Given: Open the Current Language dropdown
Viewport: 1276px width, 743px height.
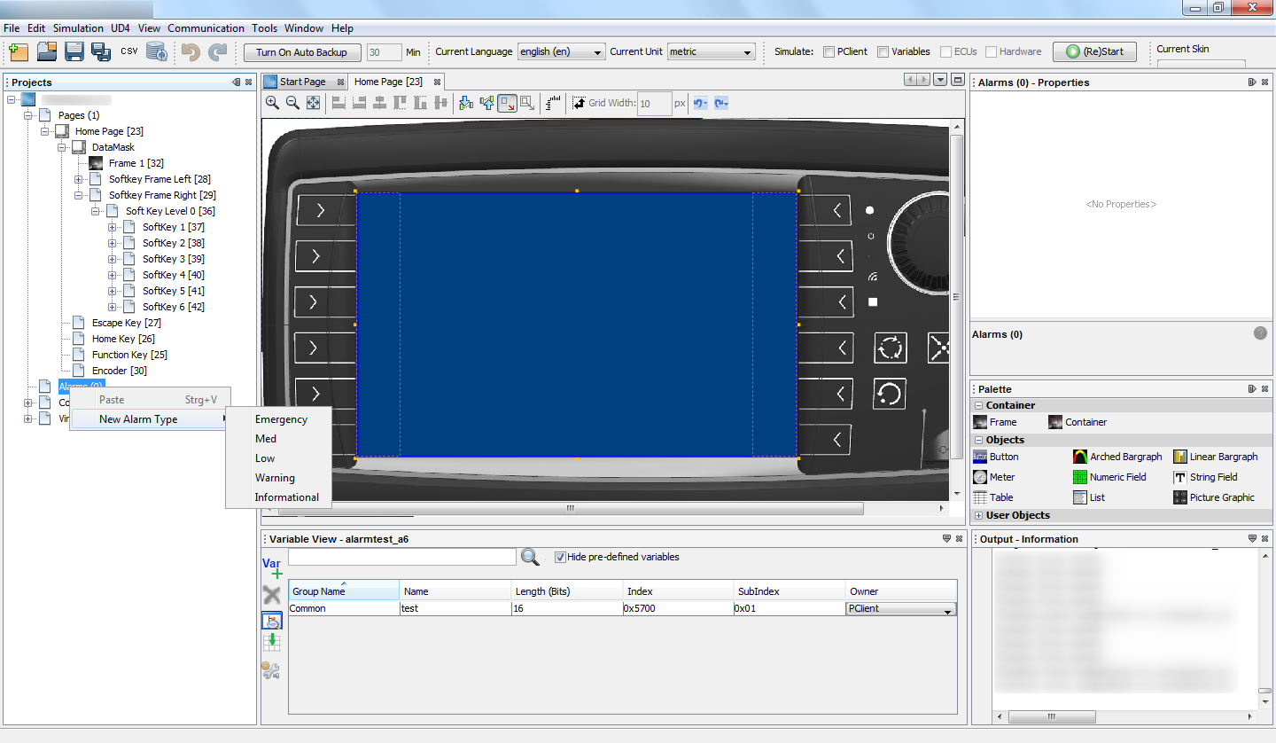Looking at the screenshot, I should coord(561,52).
